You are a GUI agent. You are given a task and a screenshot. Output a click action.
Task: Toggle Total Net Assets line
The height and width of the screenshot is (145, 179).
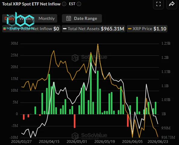tap(93, 29)
